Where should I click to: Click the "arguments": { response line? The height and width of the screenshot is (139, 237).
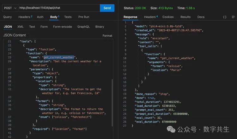point(159,62)
